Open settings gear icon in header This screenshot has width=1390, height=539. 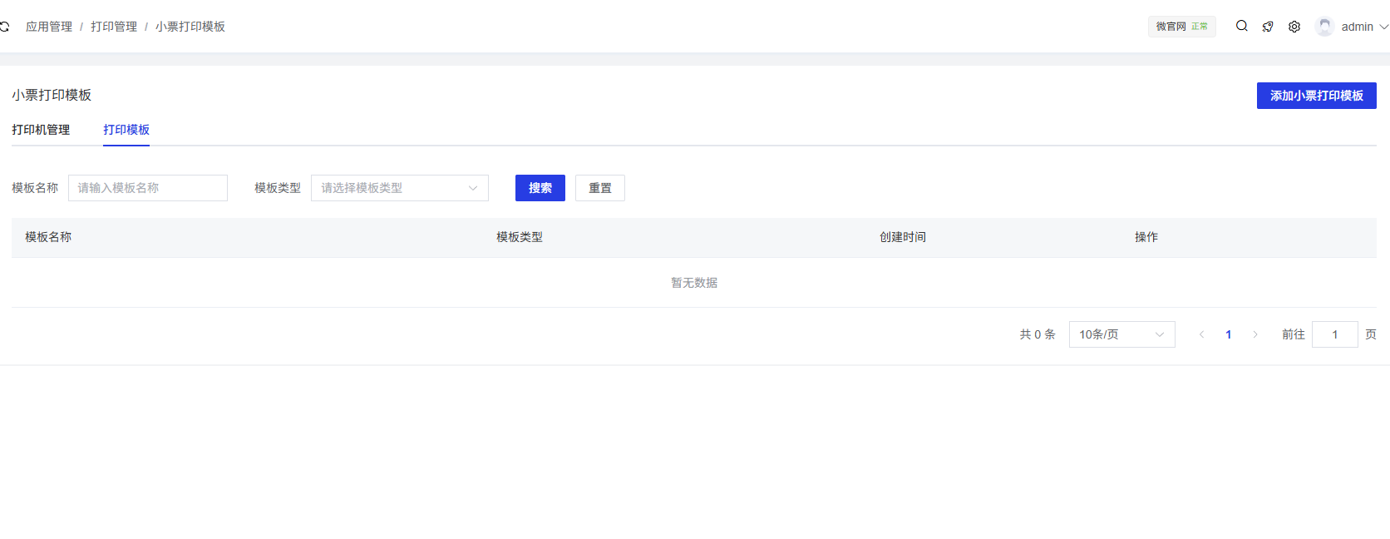(1294, 27)
